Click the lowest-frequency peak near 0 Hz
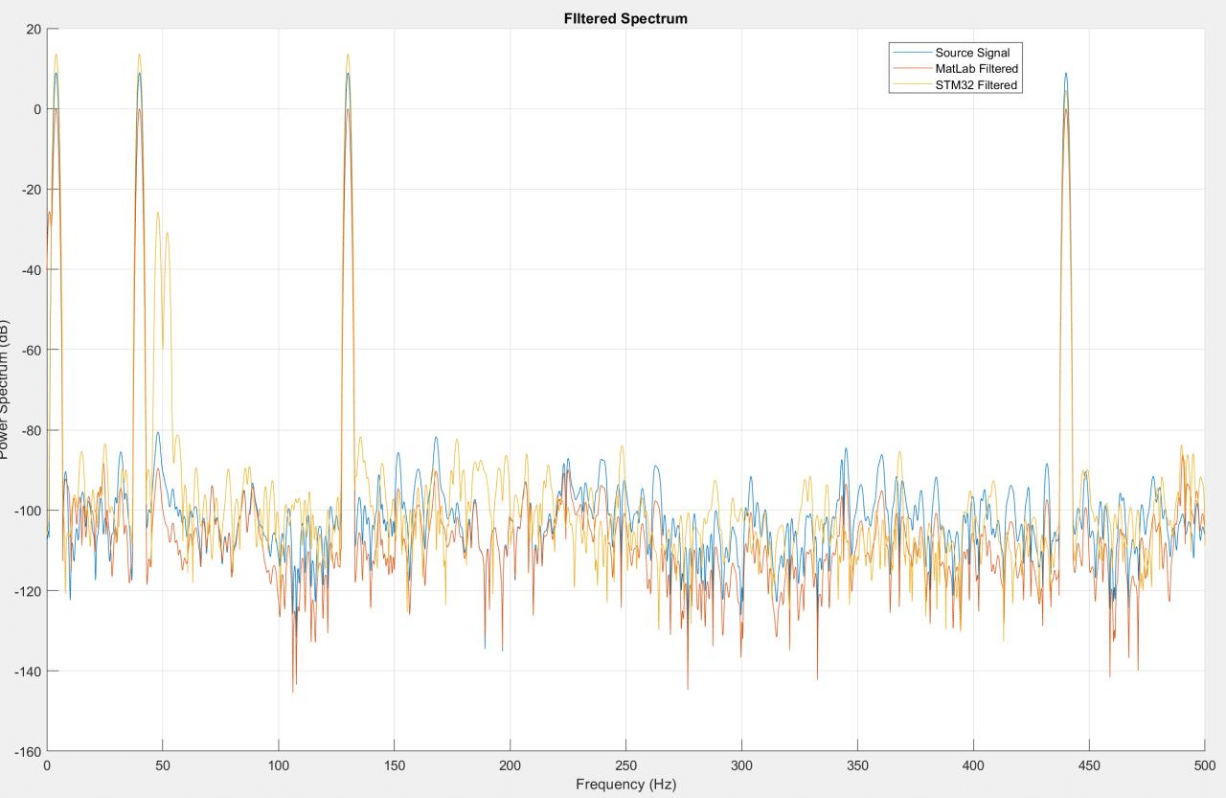The image size is (1226, 798). tap(56, 56)
